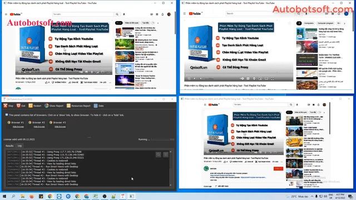Image resolution: width=356 pixels, height=200 pixels.
Task: Click the Stop button in the bot toolbar
Action: [8, 106]
